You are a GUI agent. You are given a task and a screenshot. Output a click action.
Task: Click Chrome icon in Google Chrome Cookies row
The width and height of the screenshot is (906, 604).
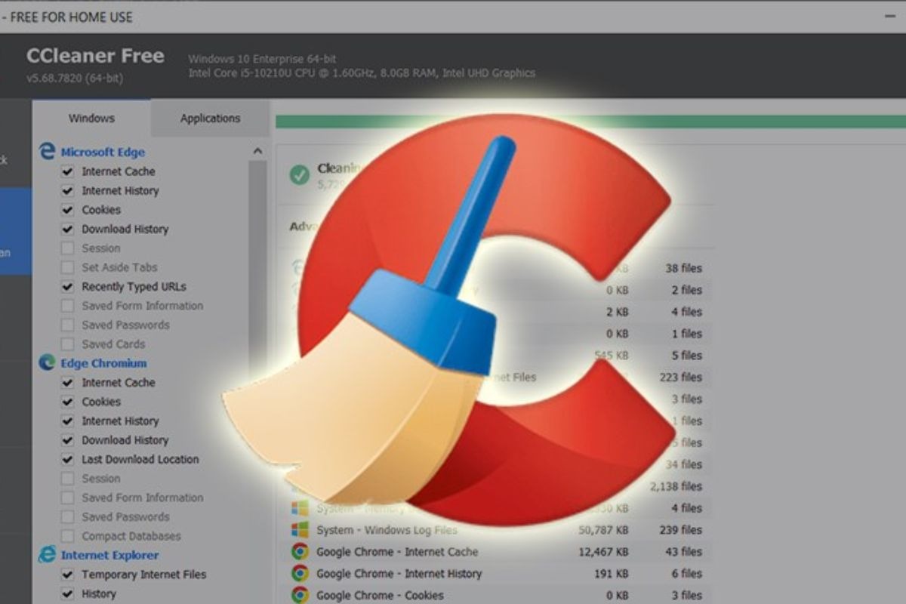pyautogui.click(x=300, y=595)
